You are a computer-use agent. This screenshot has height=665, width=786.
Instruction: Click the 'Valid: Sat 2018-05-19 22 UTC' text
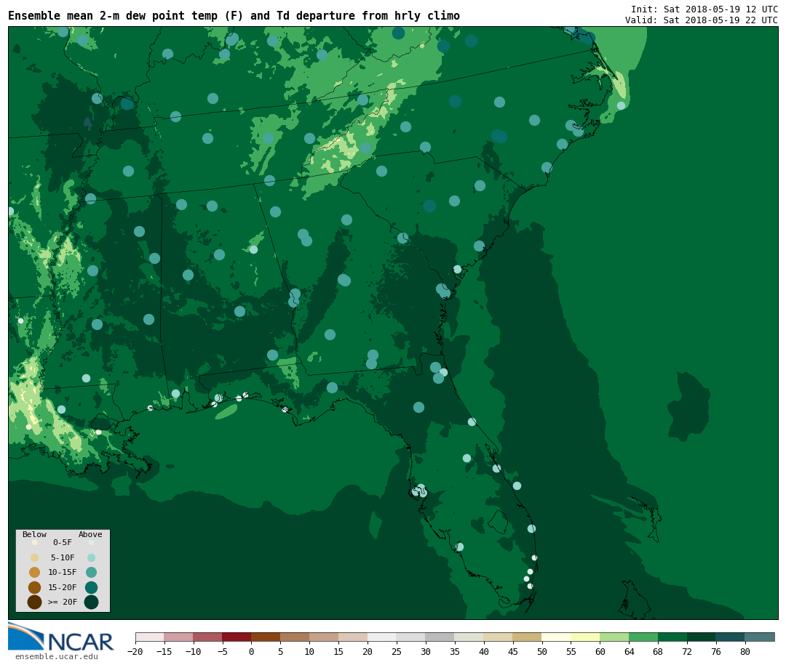702,20
